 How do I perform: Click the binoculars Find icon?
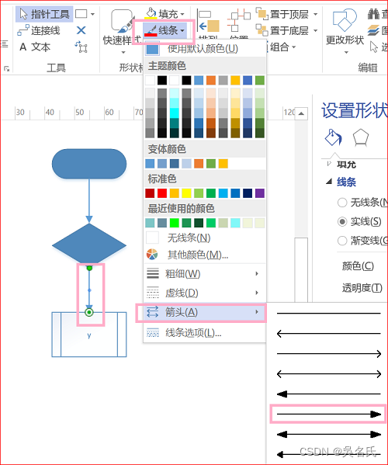pos(373,14)
